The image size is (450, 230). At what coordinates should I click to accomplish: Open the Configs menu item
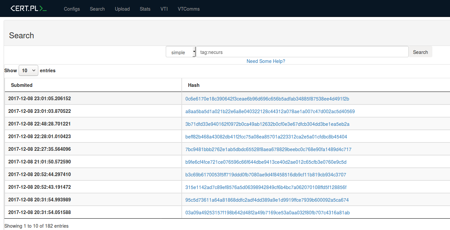tap(72, 9)
